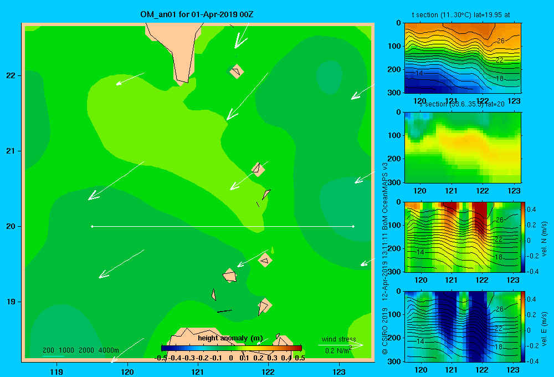Click the '200' depth contour legend entry
The width and height of the screenshot is (554, 377).
tap(48, 350)
